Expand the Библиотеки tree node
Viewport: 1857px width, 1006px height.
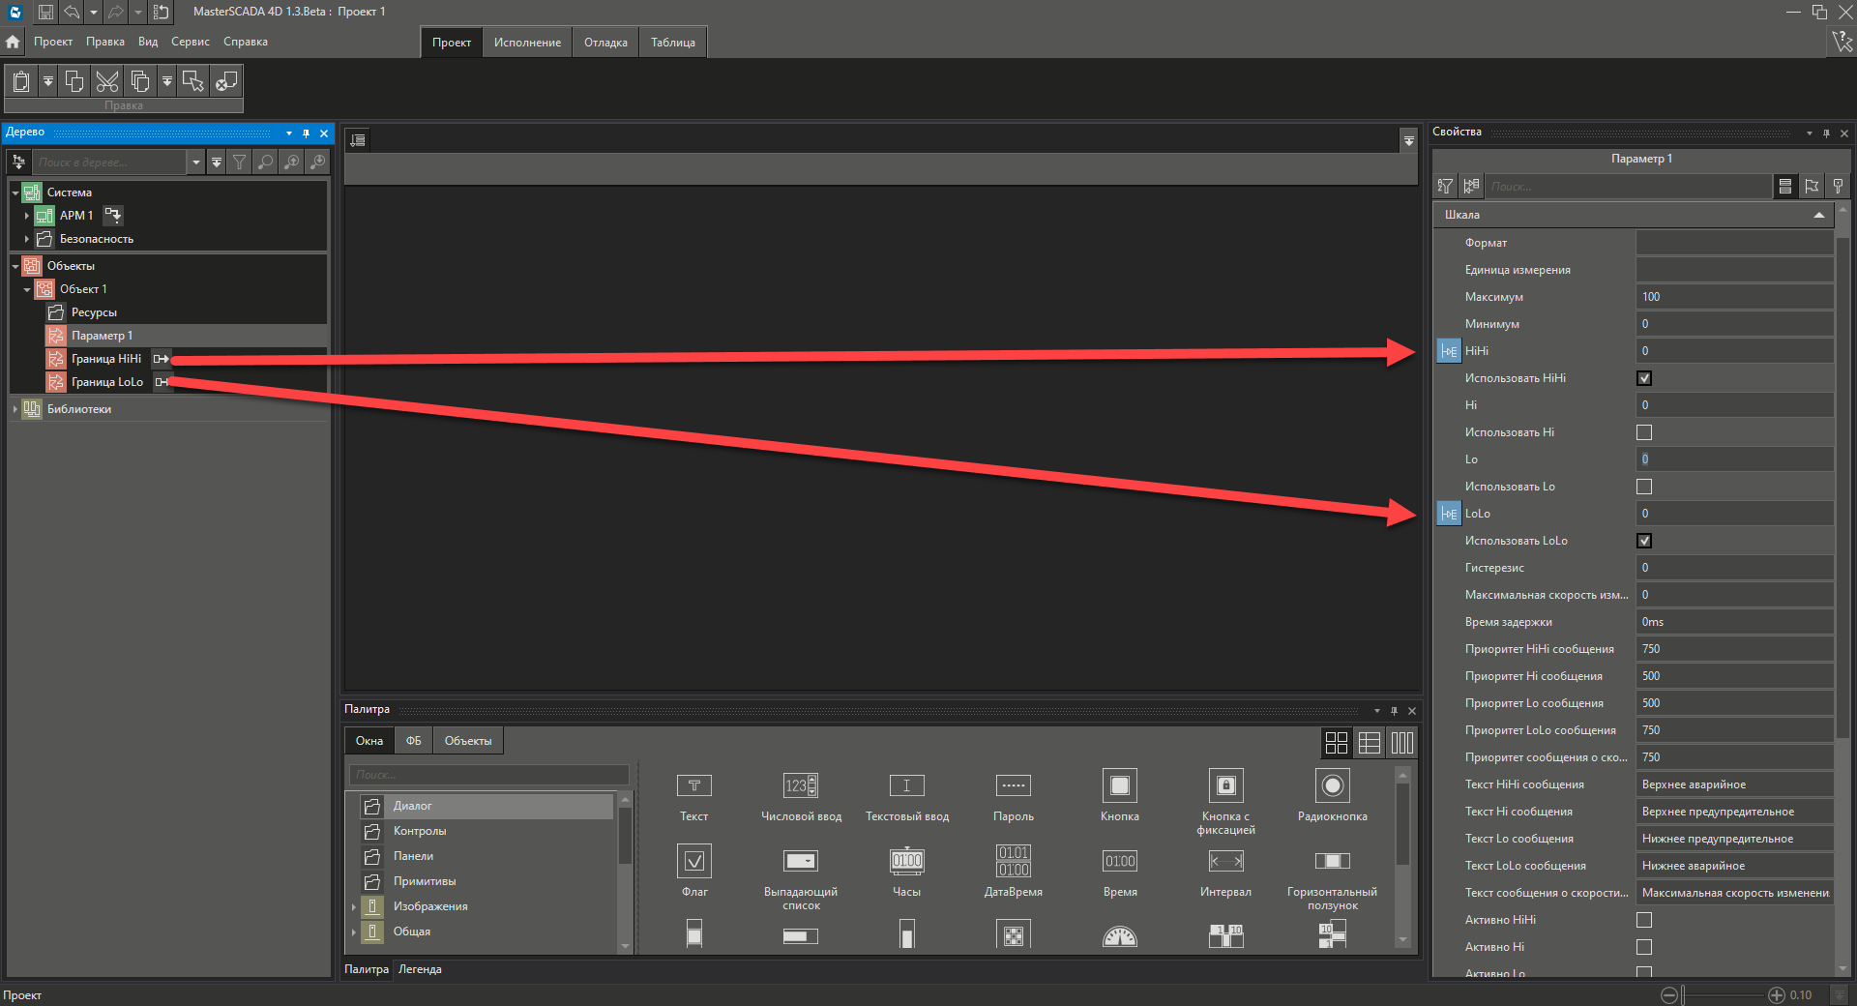(x=15, y=409)
